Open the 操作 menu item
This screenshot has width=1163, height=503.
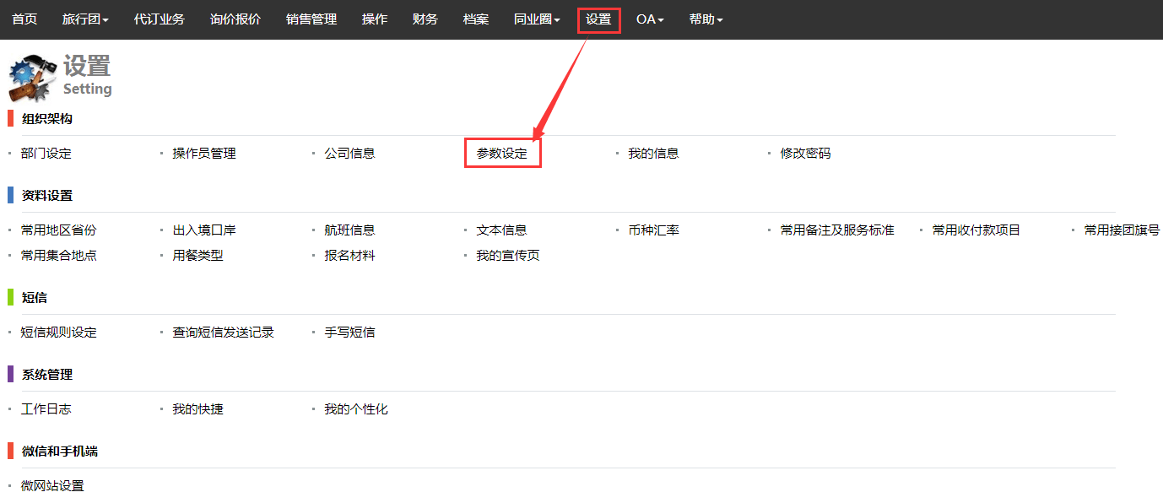[x=375, y=19]
